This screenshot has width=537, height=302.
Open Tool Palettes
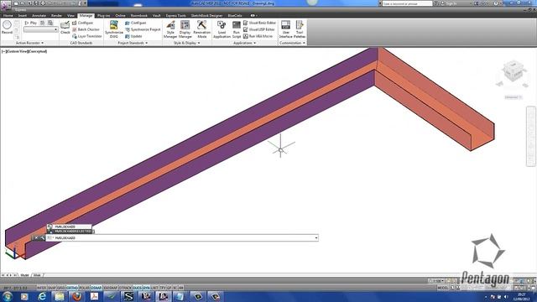pos(300,29)
